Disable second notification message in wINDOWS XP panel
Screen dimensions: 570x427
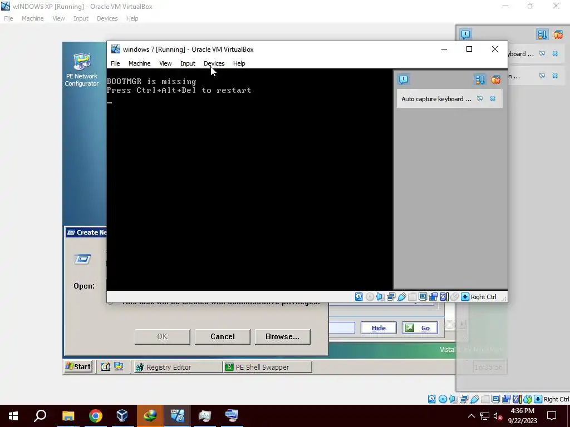click(x=542, y=76)
